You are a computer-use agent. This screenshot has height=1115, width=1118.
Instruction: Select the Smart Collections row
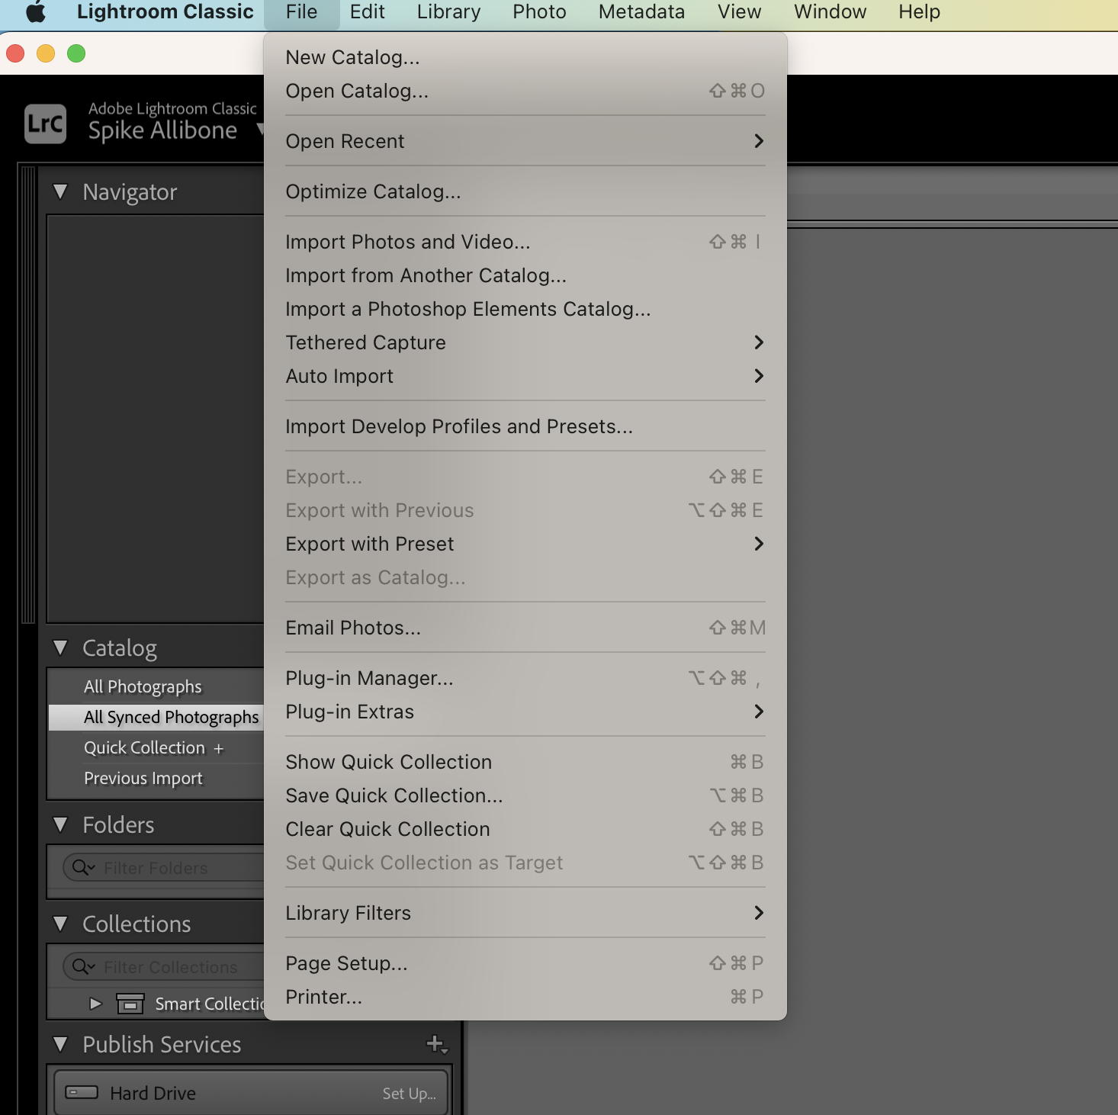[x=156, y=1004]
